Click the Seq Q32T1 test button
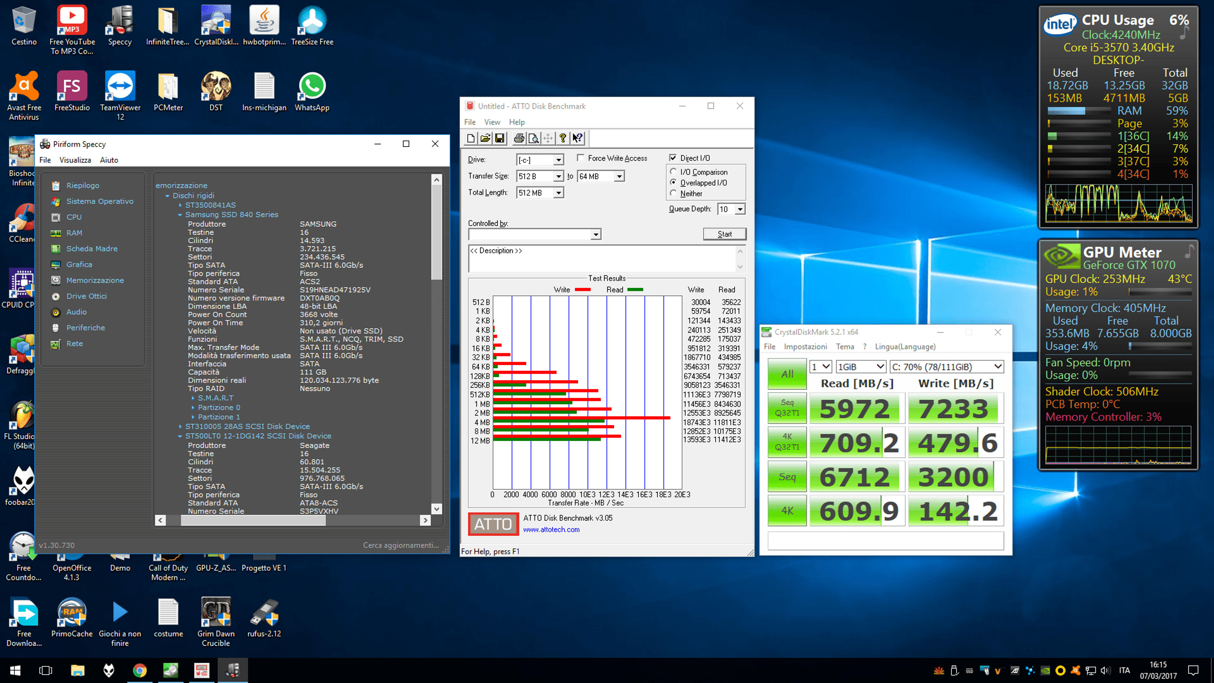1214x683 pixels. click(787, 408)
